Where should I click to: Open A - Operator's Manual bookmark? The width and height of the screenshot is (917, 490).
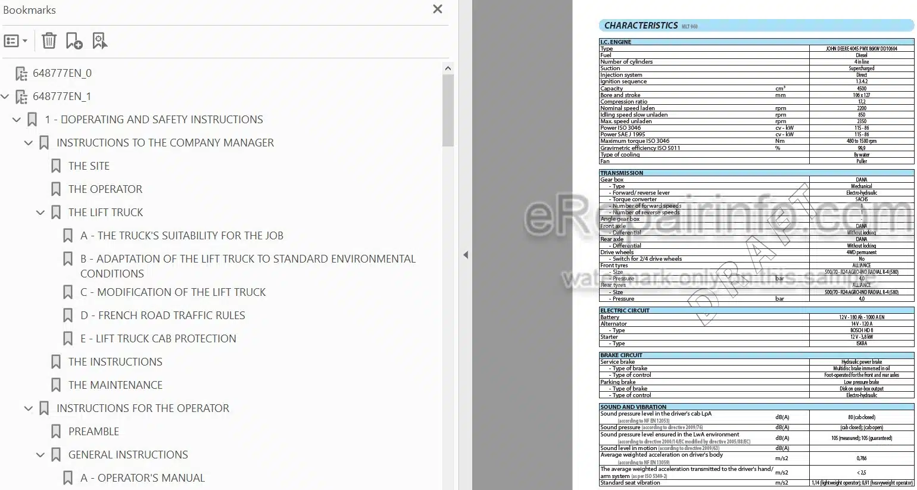142,478
